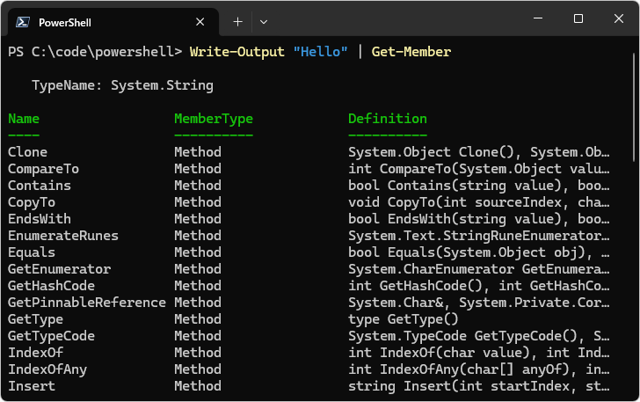Close the PowerShell tab
640x402 pixels.
200,21
